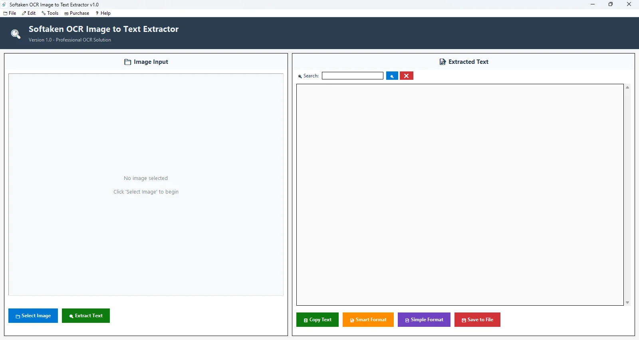Click the scrollbar down arrow in text panel

point(627,302)
